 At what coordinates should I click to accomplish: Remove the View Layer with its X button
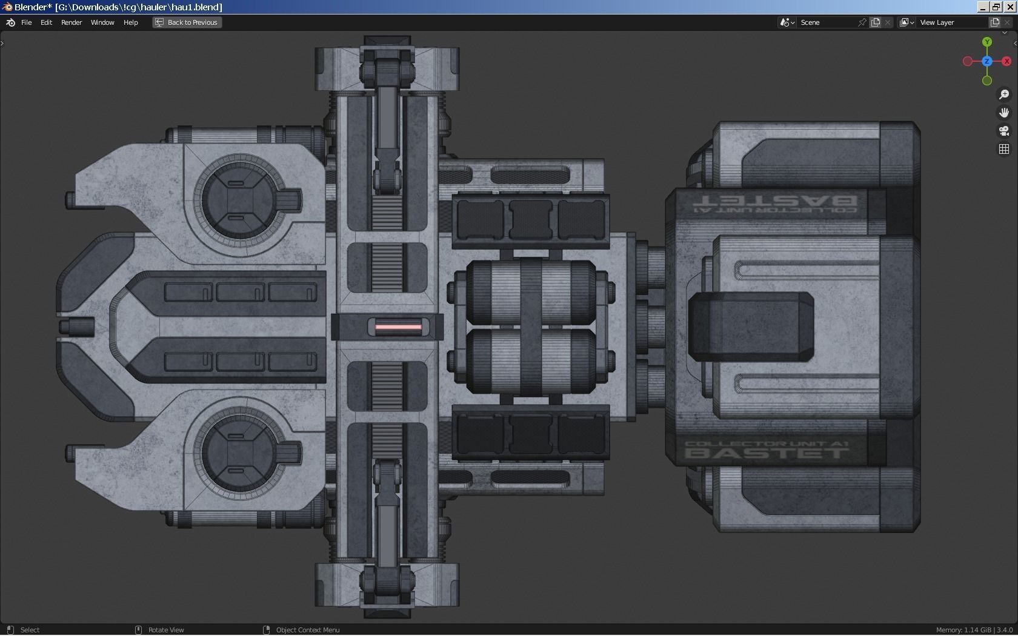coord(1007,22)
